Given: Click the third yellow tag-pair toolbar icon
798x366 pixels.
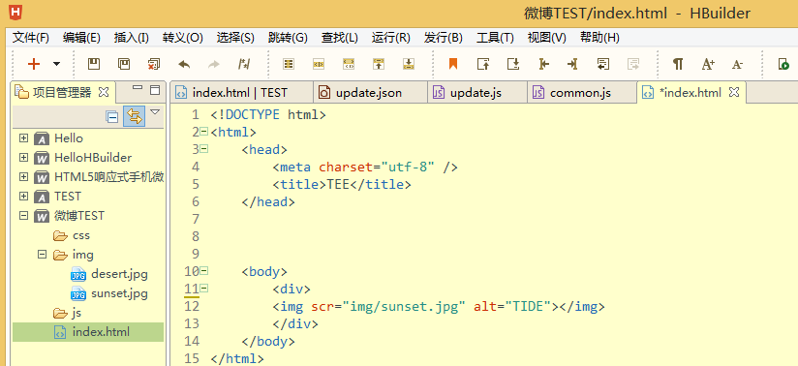Looking at the screenshot, I should 349,64.
